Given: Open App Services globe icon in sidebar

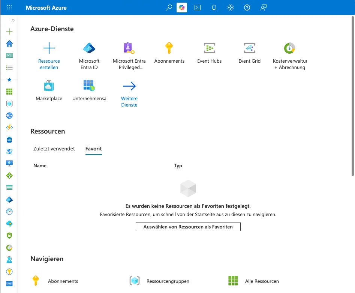Looking at the screenshot, I should (9, 116).
